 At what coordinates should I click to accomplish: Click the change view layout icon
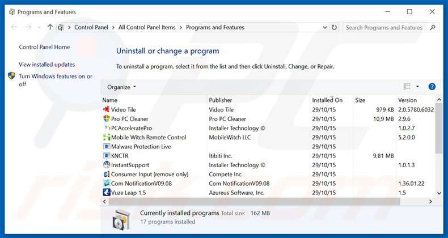click(x=407, y=87)
